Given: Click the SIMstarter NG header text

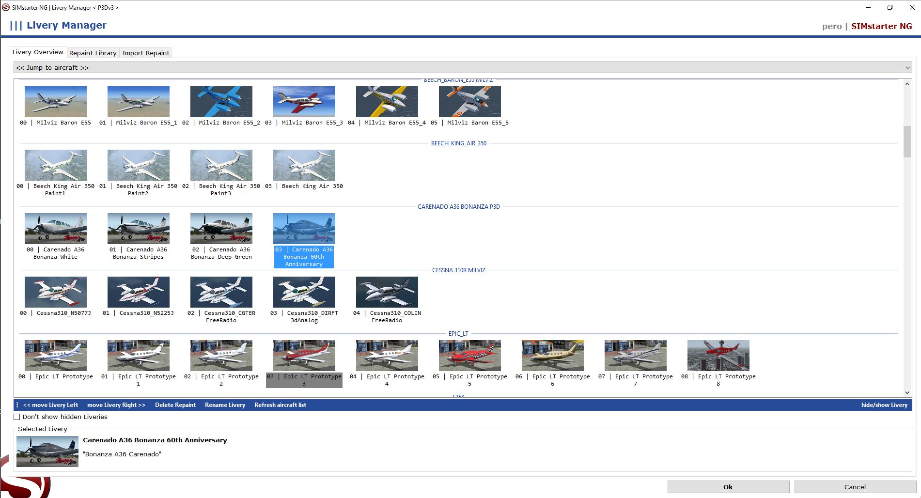Looking at the screenshot, I should point(882,26).
